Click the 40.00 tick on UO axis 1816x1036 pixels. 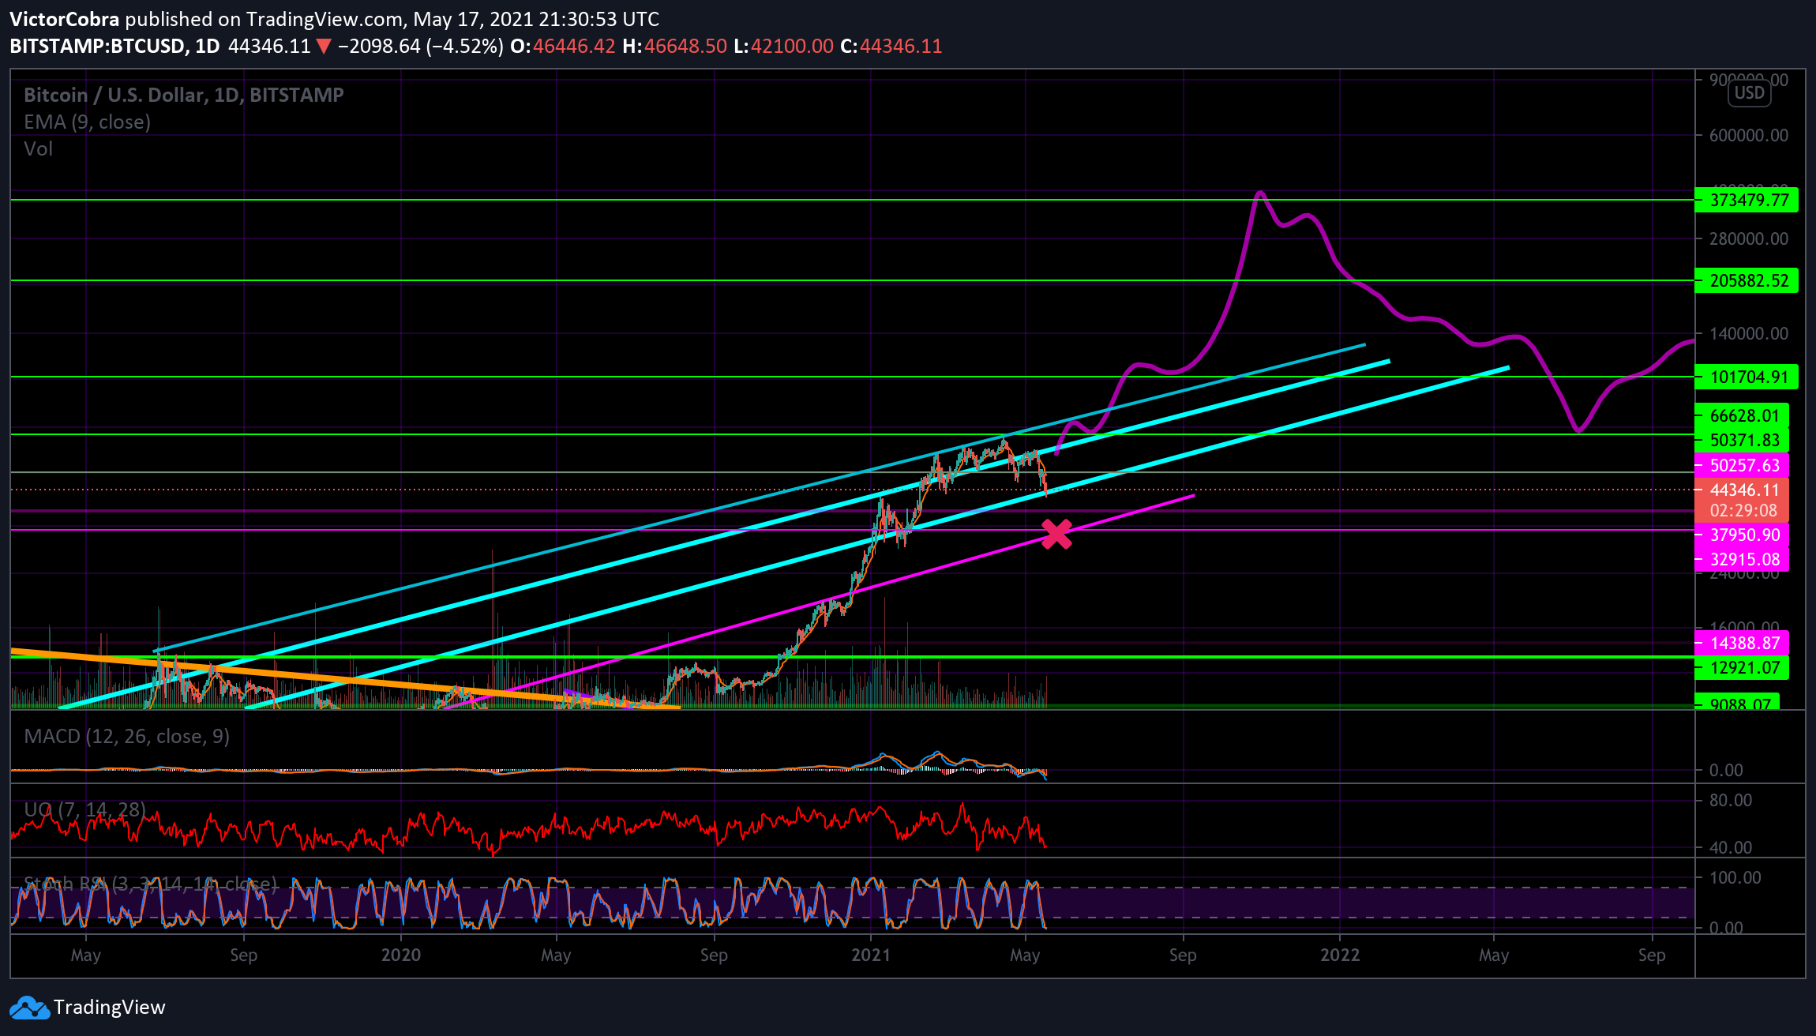[x=1731, y=847]
